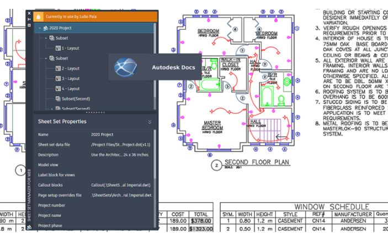Click the Project name property label
The height and width of the screenshot is (233, 388).
tap(50, 216)
